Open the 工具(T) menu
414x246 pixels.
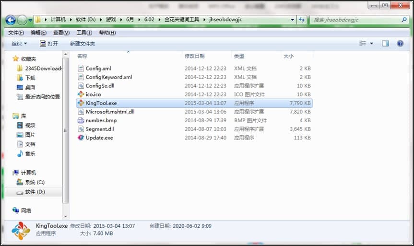click(x=84, y=33)
